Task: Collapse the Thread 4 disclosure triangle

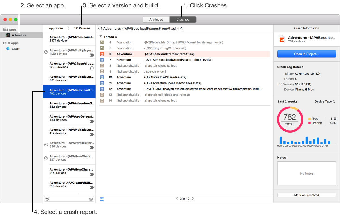Action: tap(101, 37)
